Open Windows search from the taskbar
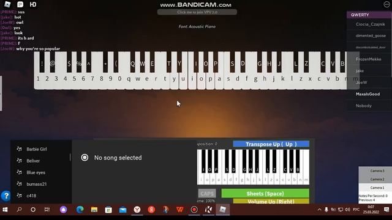The width and height of the screenshot is (392, 220). click(x=19, y=210)
